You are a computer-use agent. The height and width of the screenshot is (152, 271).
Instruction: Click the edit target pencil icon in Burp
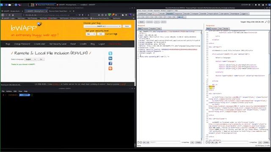(x=266, y=22)
